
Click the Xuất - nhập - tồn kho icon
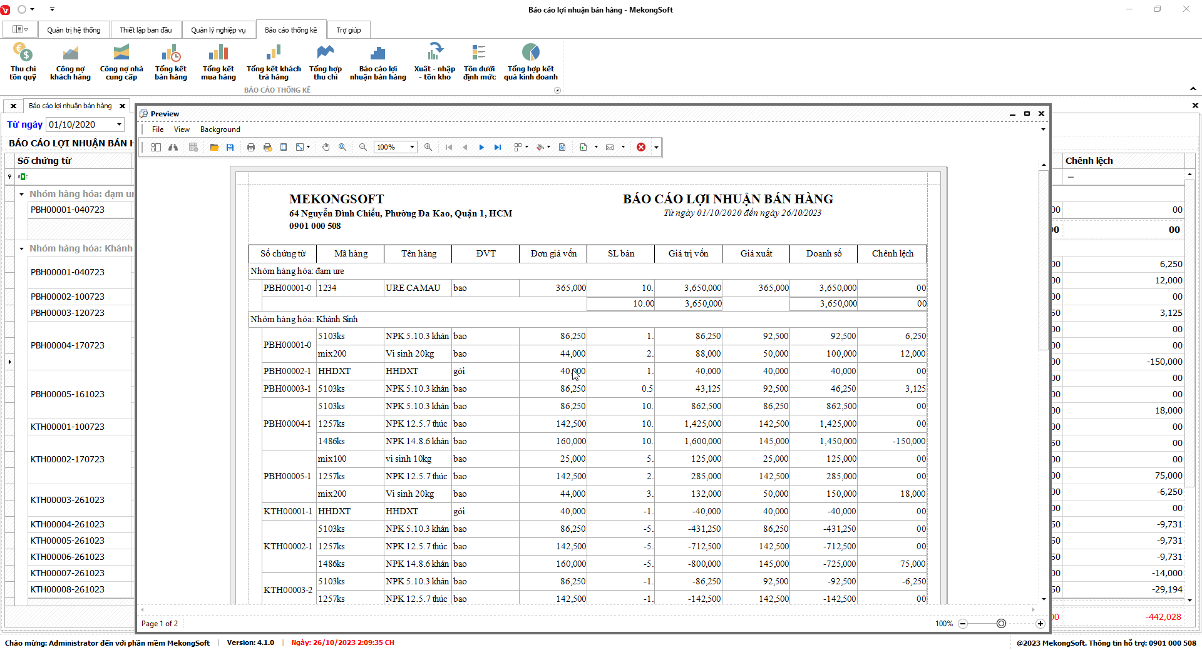point(434,62)
